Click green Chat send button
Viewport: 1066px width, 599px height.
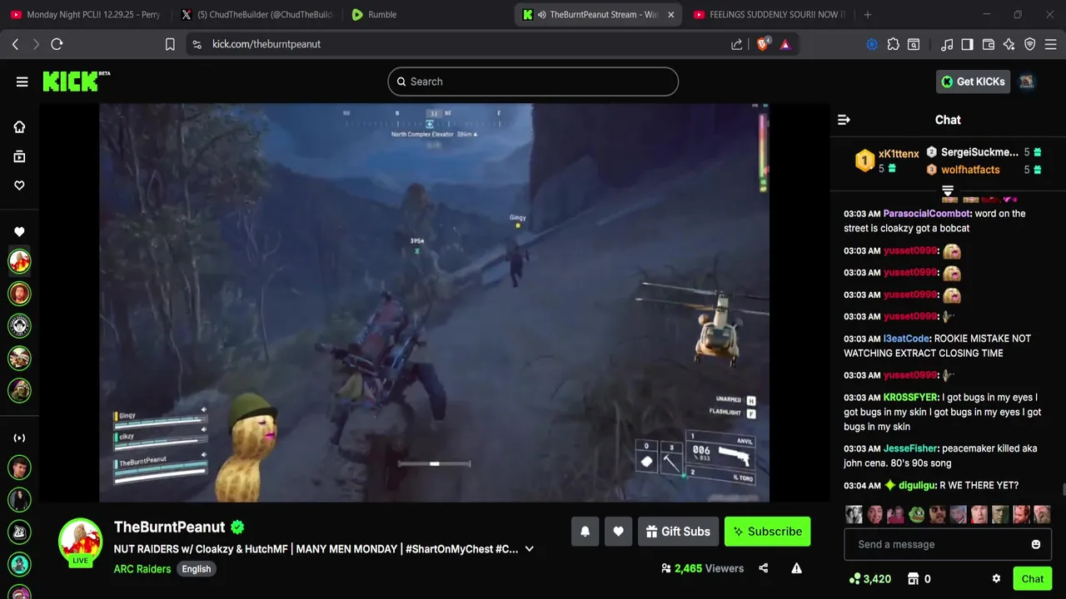click(1033, 579)
